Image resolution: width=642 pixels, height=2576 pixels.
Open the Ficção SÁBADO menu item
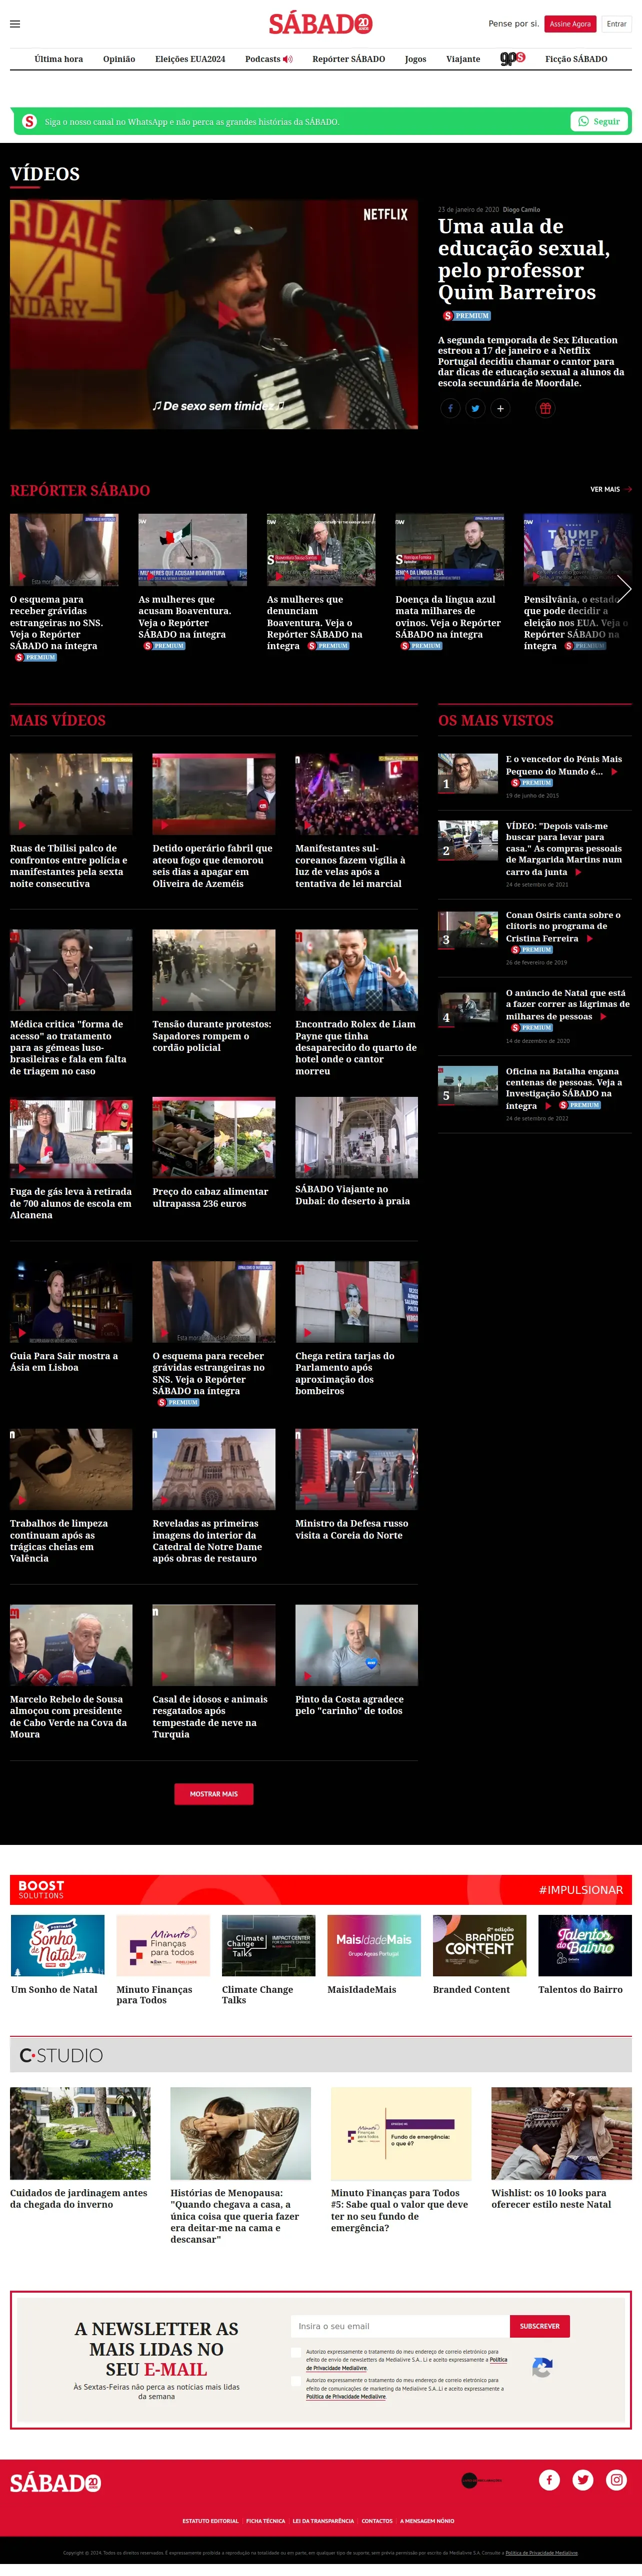coord(576,59)
